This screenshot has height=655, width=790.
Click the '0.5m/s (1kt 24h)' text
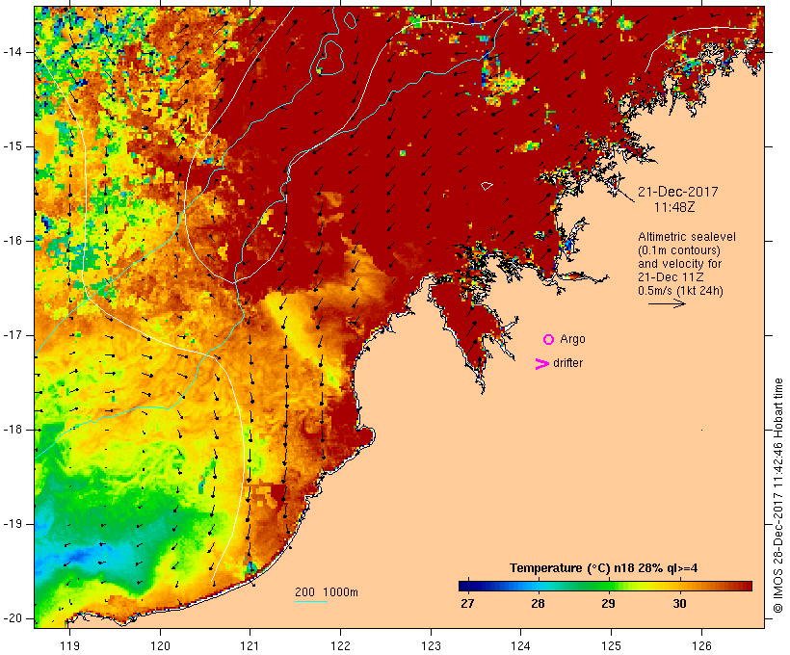pos(680,291)
